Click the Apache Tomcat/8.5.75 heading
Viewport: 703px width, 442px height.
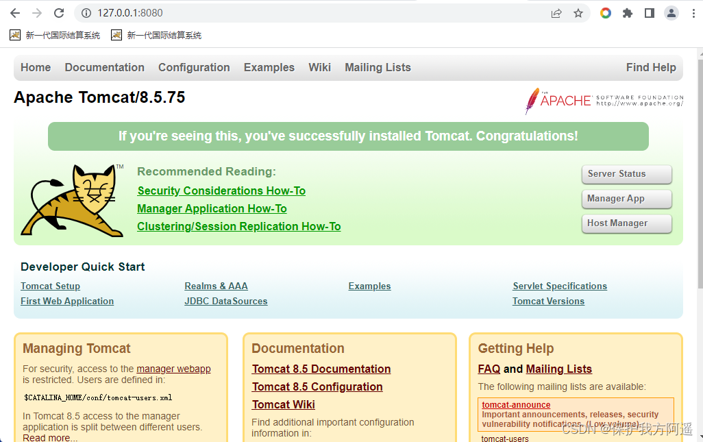coord(99,97)
